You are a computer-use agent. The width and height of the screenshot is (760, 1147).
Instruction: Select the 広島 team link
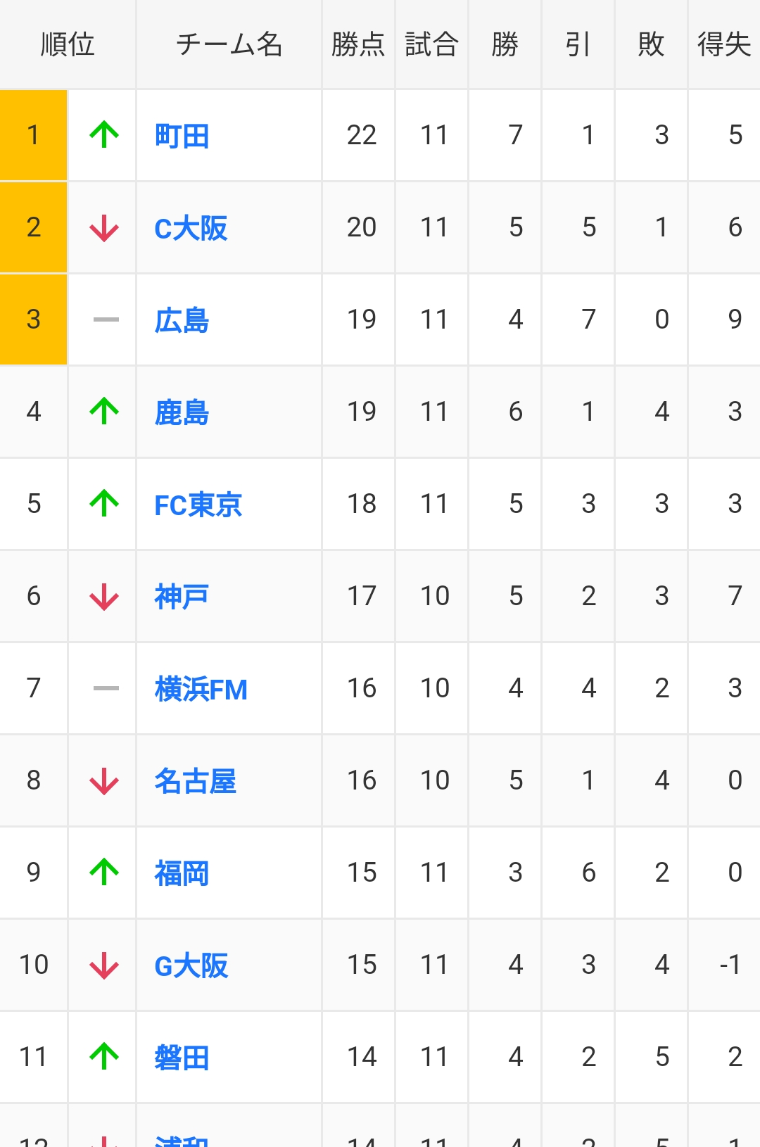[x=182, y=321]
